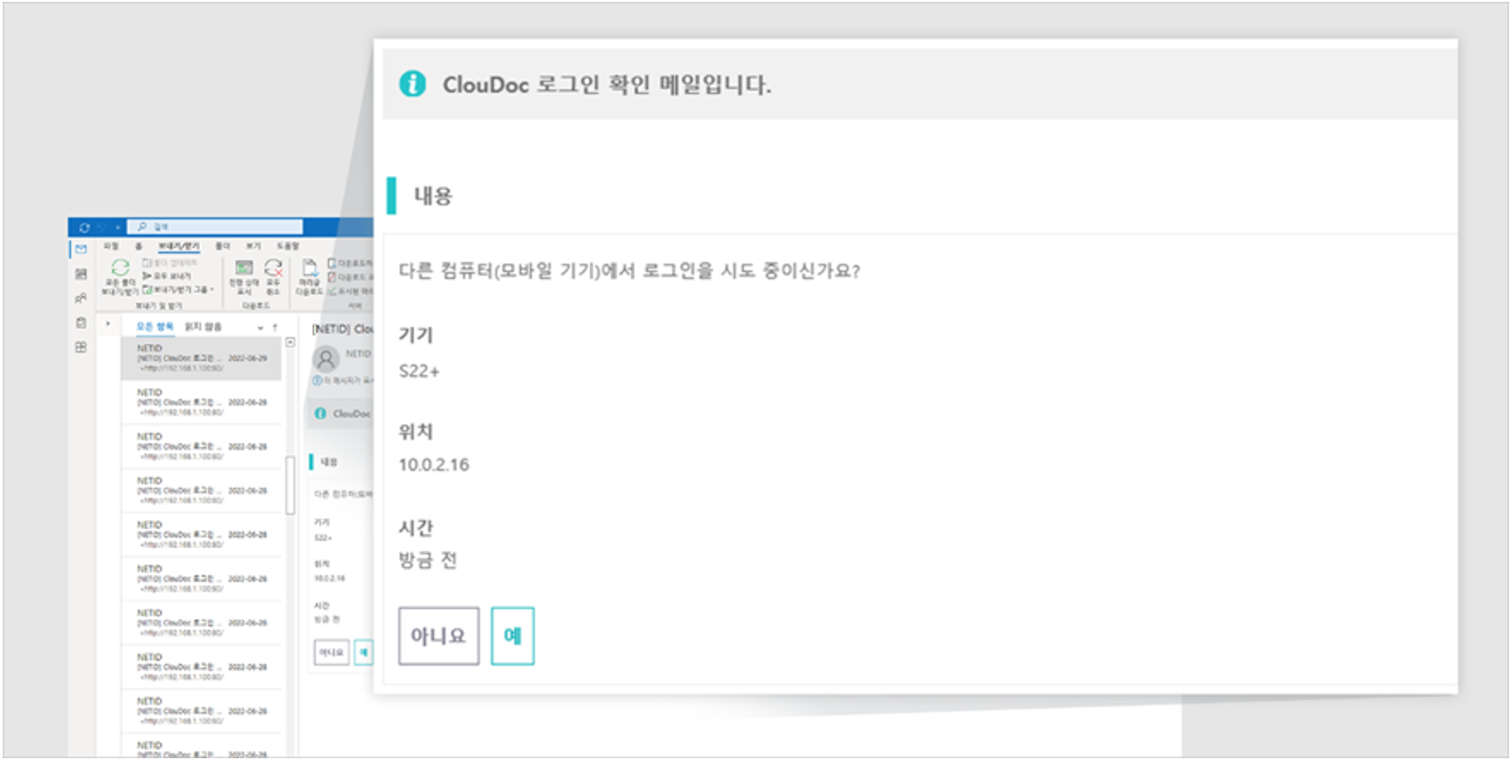The width and height of the screenshot is (1510, 760).
Task: Click the Download Headers document icon
Action: (309, 267)
